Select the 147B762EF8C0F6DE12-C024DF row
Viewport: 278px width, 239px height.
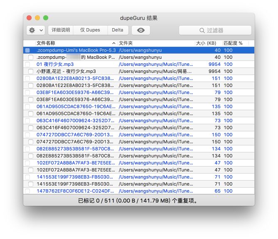[x=139, y=191]
